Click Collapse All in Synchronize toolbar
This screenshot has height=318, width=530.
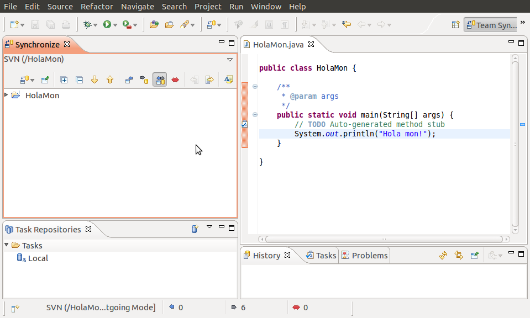79,80
